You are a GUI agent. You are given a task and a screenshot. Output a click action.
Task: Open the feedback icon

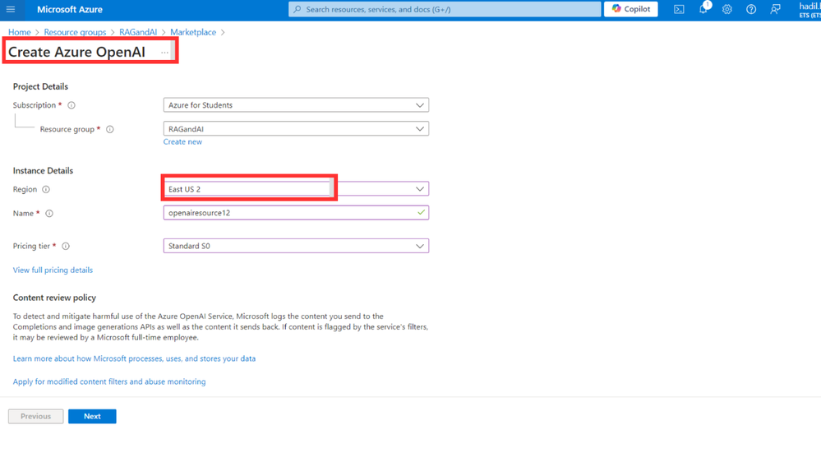point(775,9)
